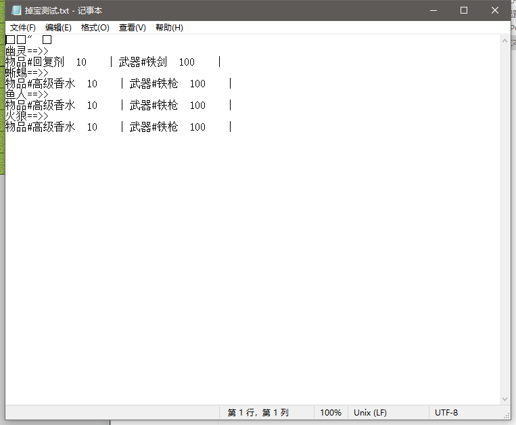Screen dimensions: 516x425
Task: Click the 100% zoom status entry
Action: pos(331,413)
